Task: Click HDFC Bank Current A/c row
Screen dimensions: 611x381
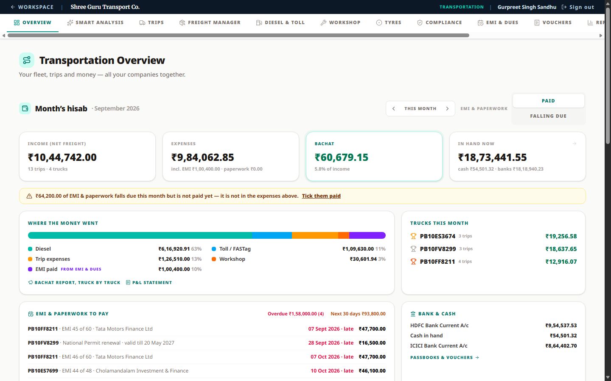Action: point(493,326)
